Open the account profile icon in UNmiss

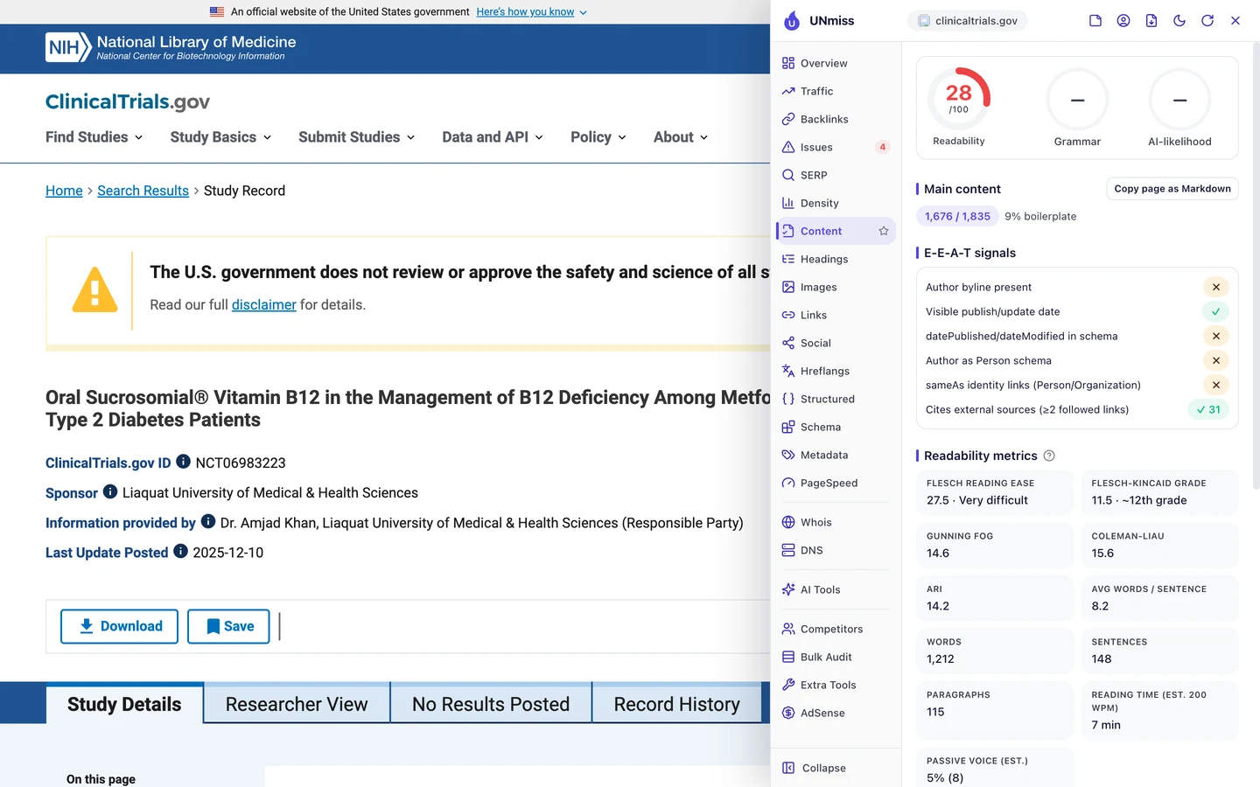click(1123, 21)
